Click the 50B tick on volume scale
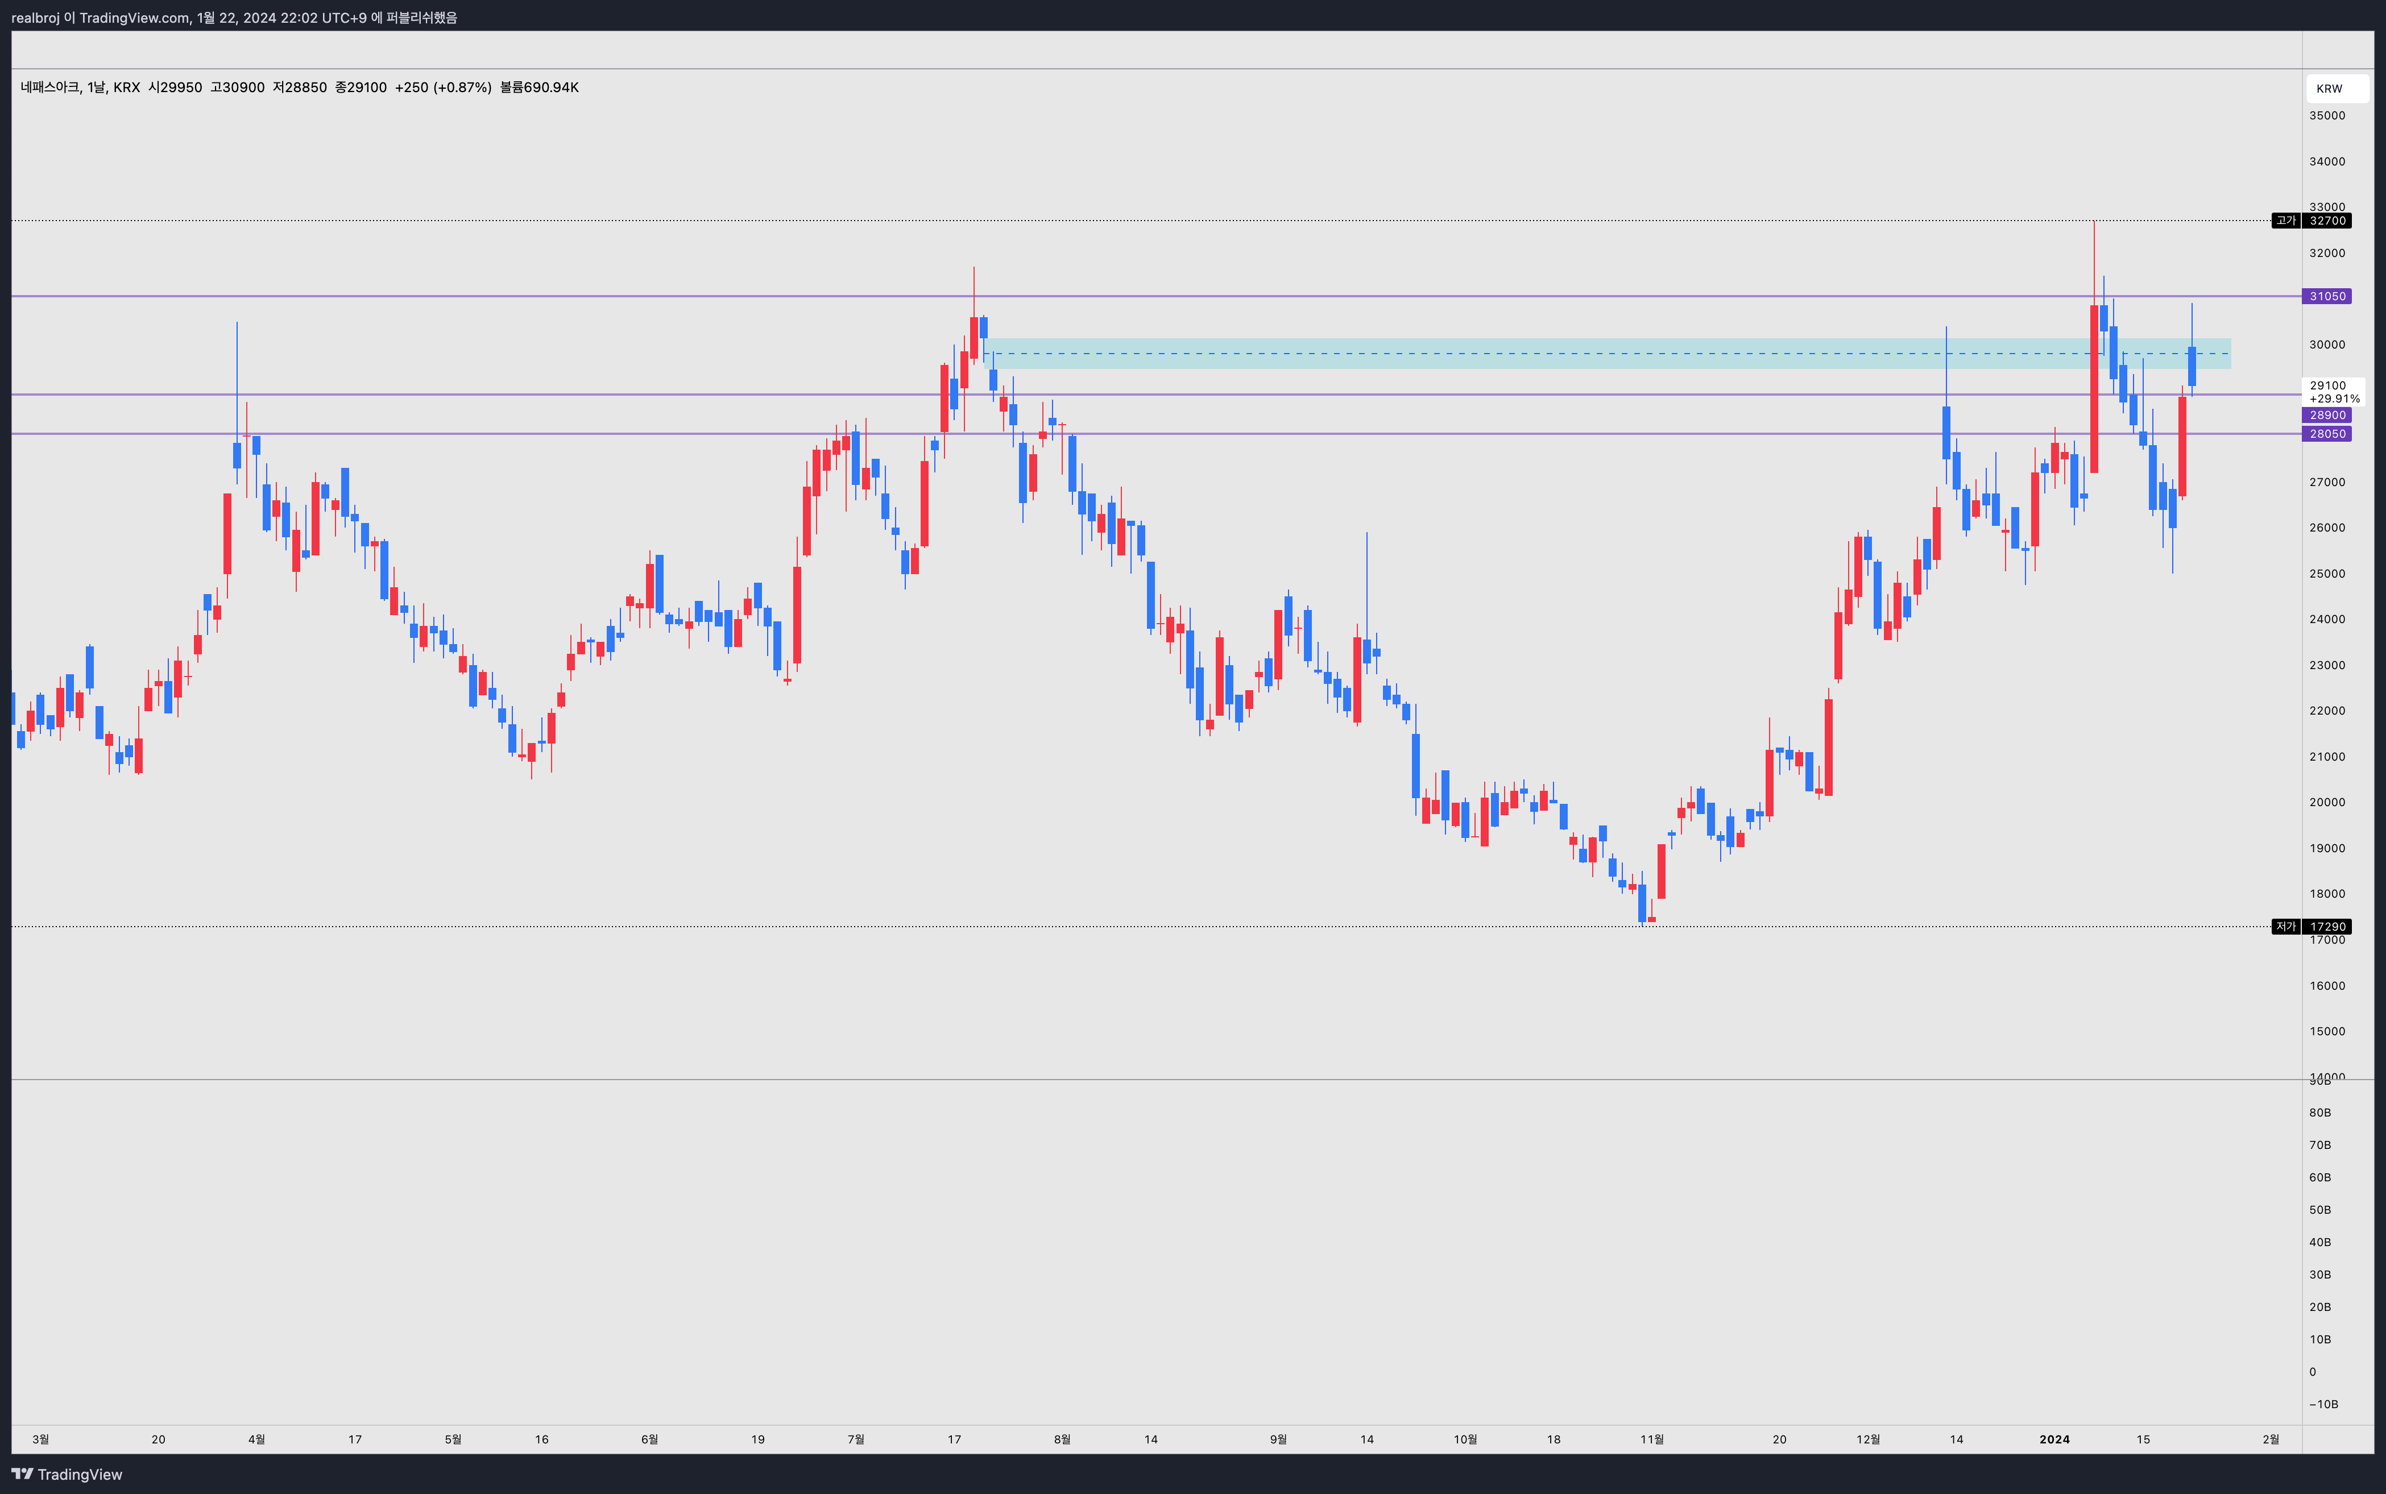Image resolution: width=2386 pixels, height=1494 pixels. (2320, 1209)
